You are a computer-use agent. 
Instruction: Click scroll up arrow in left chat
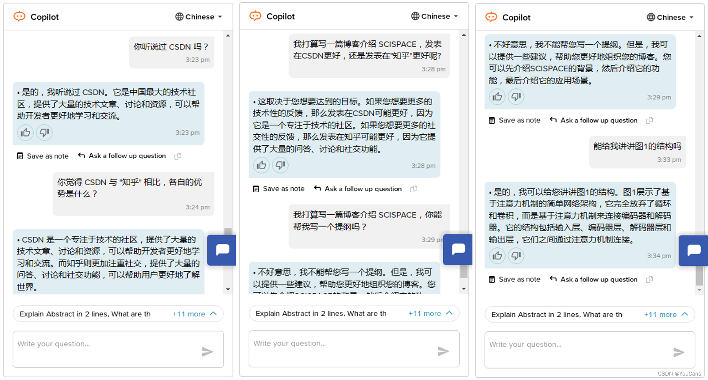228,35
